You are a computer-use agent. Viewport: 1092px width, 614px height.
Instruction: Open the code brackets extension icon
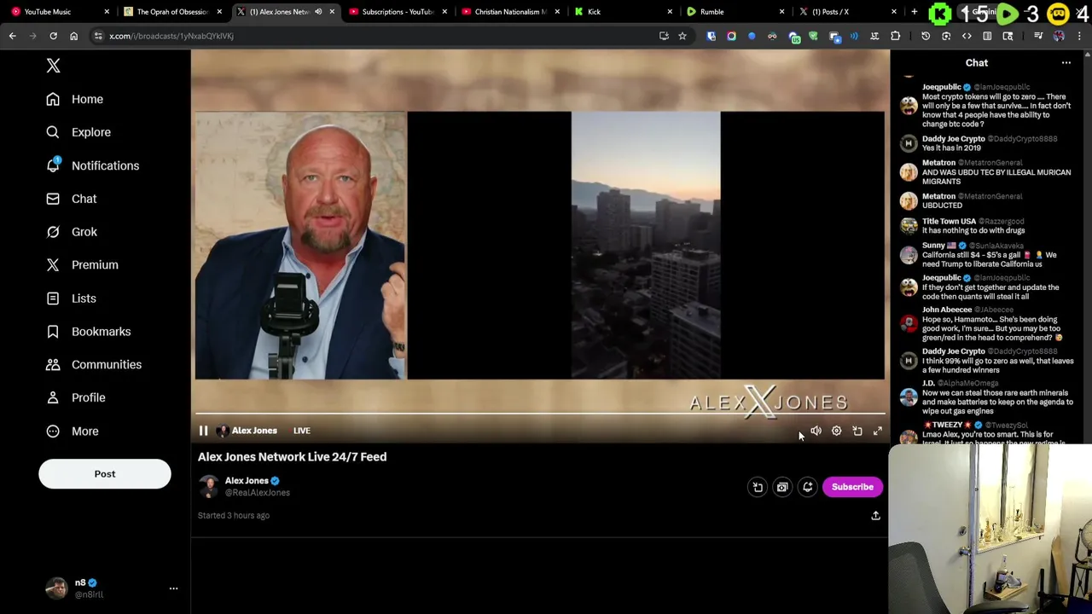[x=967, y=36]
